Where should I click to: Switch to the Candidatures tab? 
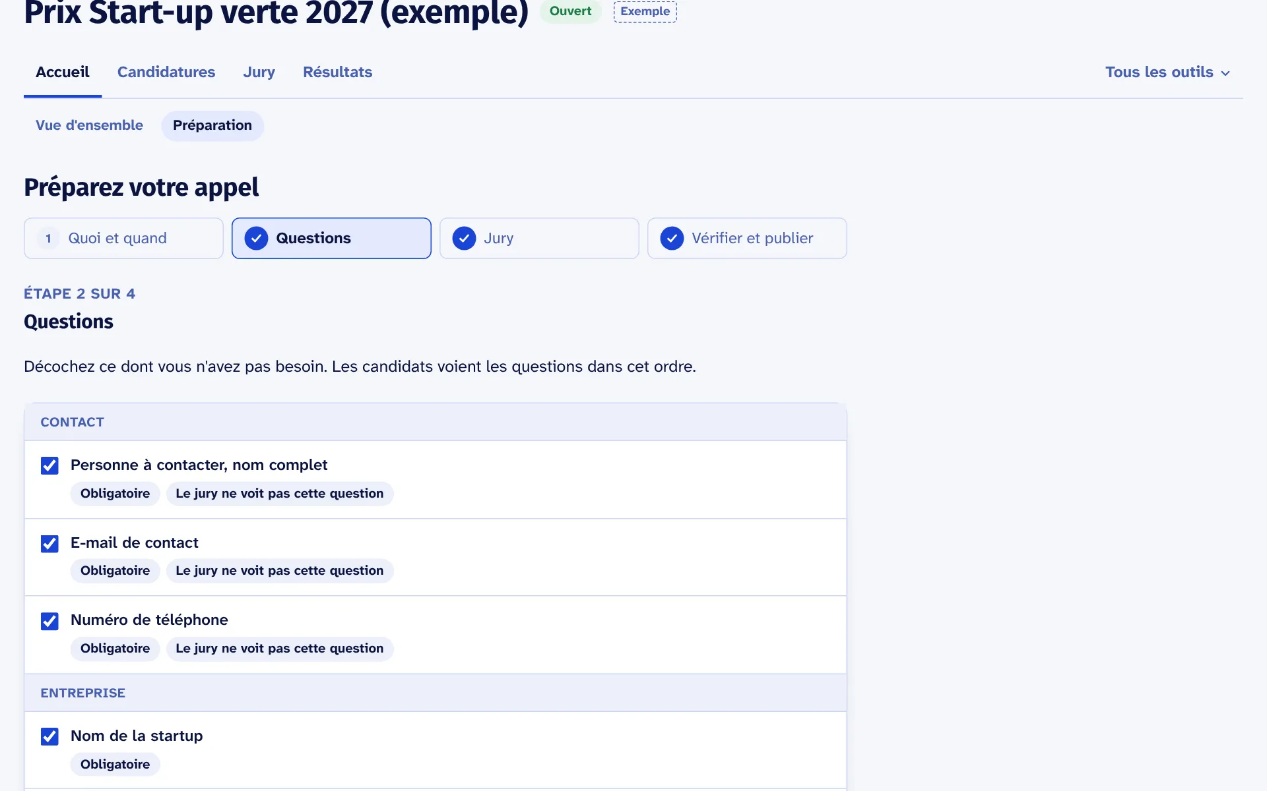(x=166, y=72)
